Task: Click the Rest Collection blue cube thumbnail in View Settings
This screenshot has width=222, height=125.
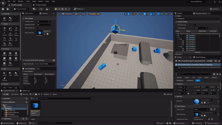Action: click(x=39, y=33)
